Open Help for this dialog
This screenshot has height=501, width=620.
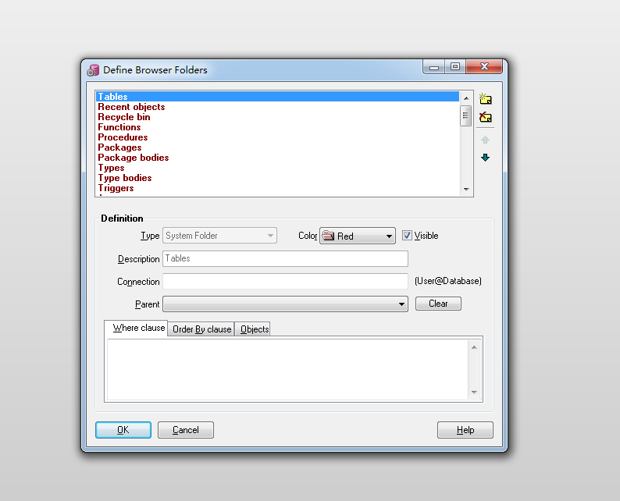(465, 430)
